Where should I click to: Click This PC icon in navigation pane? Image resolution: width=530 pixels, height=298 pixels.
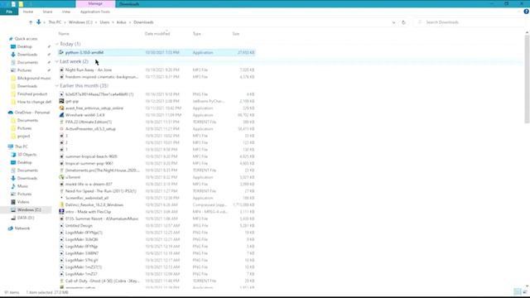coord(11,147)
